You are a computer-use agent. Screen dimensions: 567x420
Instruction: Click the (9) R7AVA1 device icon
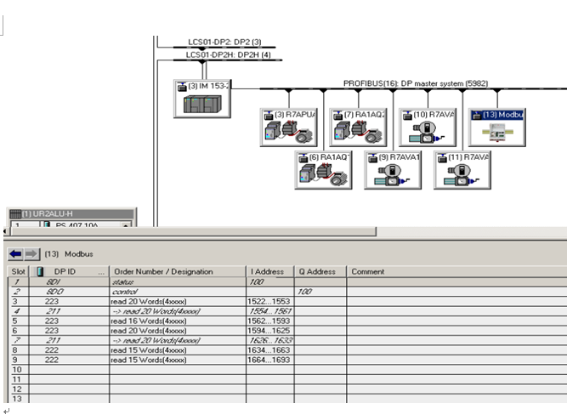[x=392, y=174]
